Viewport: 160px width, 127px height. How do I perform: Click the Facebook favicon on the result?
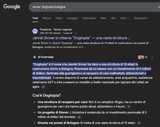click(35, 31)
